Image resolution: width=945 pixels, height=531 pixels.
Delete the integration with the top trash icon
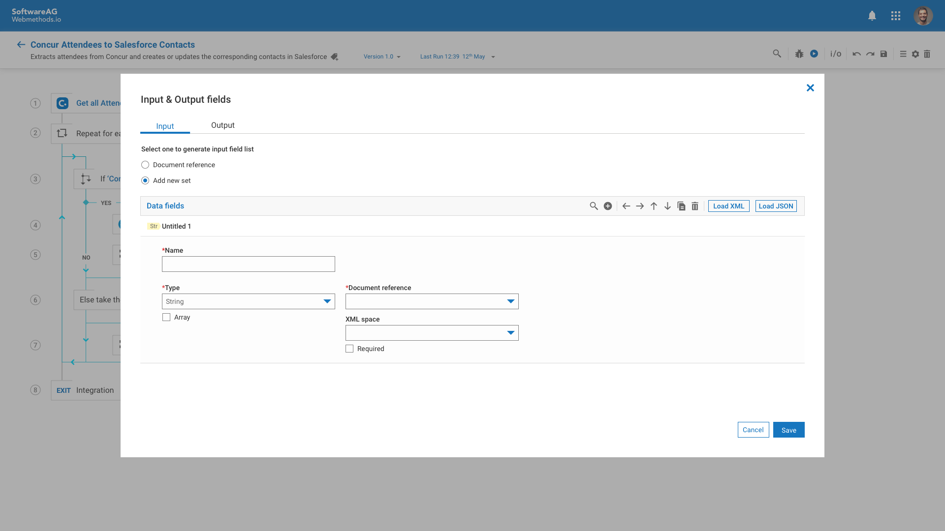(927, 54)
